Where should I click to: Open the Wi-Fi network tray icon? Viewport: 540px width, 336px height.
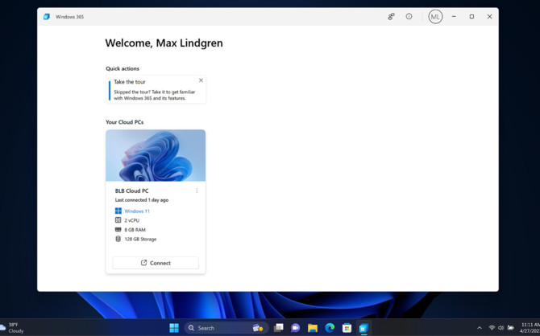pyautogui.click(x=492, y=328)
